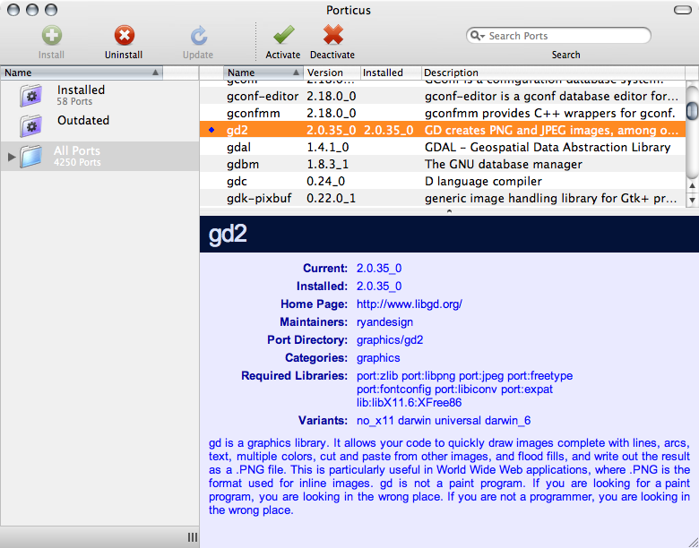
Task: Click the scrollbar down arrow
Action: (x=693, y=199)
